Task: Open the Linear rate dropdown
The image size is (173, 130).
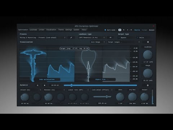Action: pos(78,90)
